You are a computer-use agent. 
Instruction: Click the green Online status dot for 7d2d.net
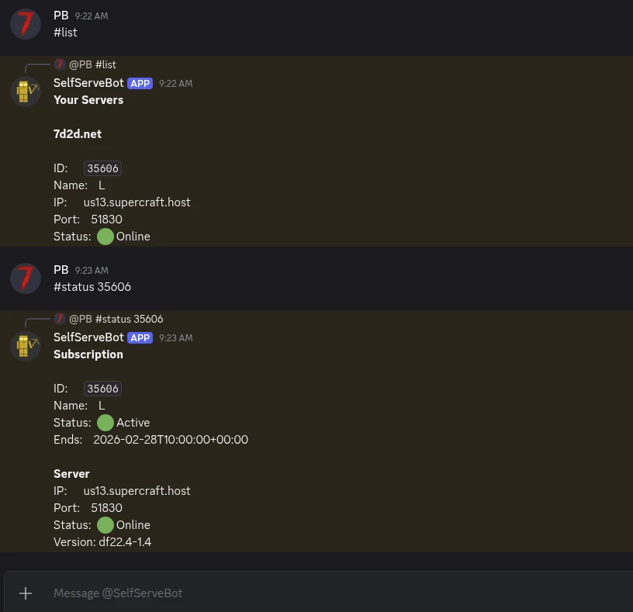point(105,237)
